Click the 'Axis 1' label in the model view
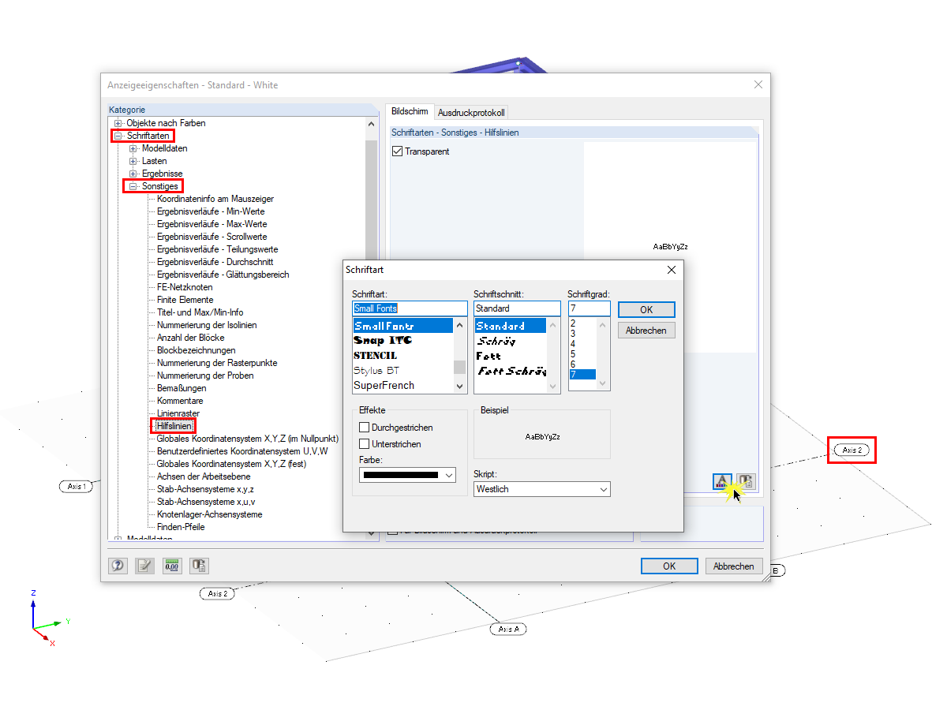 pos(77,487)
